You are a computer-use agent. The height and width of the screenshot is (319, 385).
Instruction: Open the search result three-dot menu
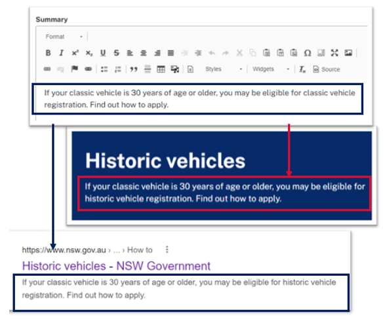(167, 250)
